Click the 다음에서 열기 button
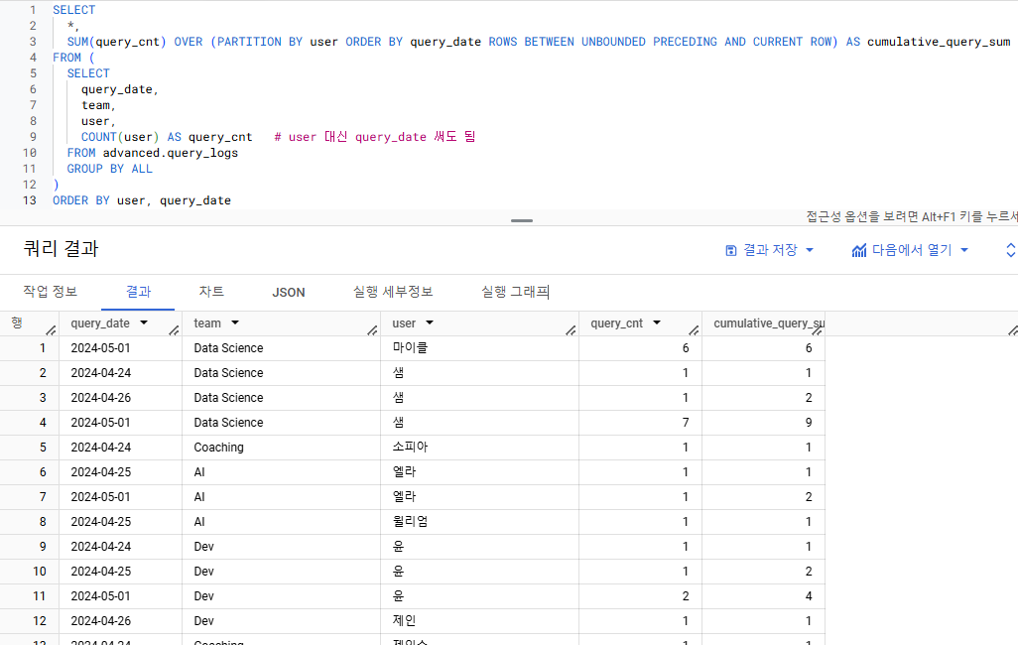 [910, 250]
